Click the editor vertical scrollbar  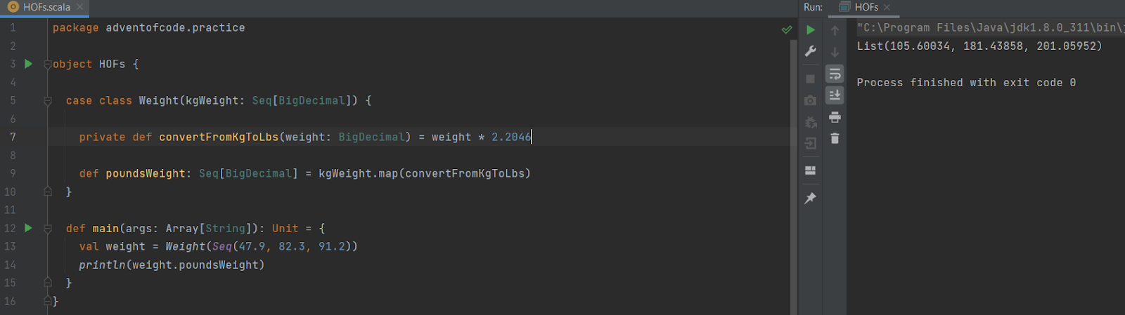pos(794,175)
